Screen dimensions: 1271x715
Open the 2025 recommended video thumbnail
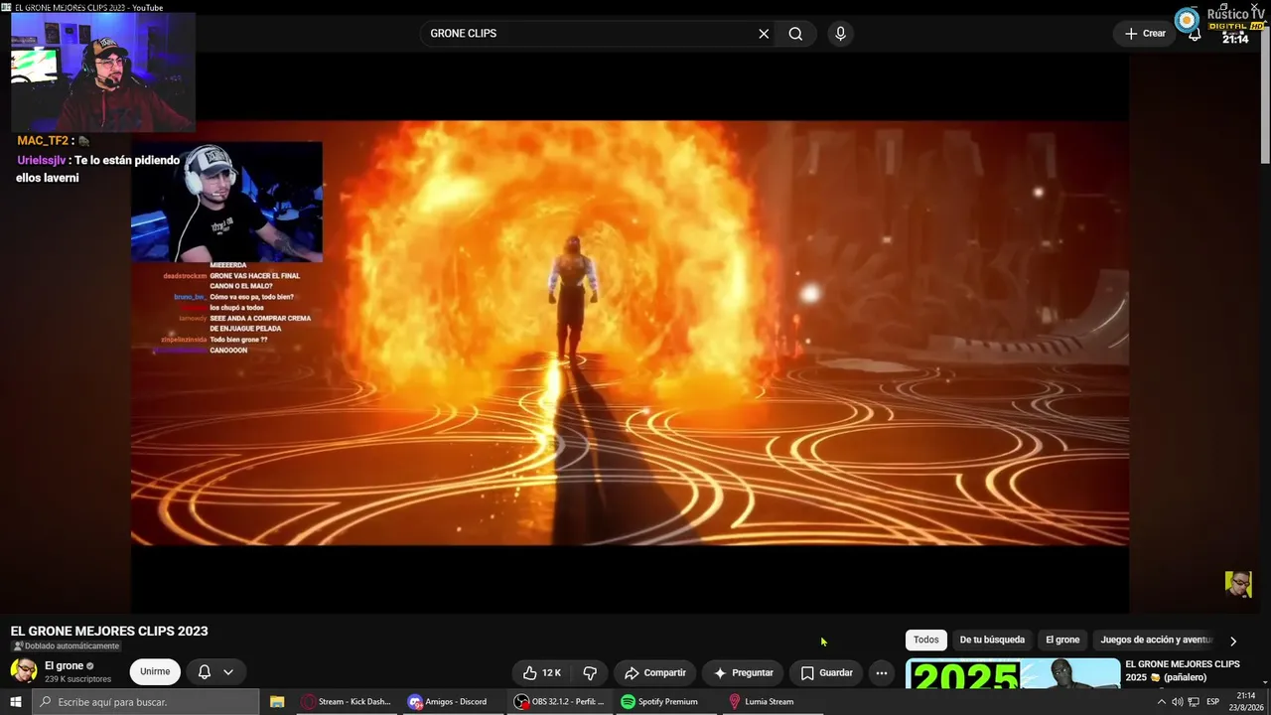[1013, 674]
